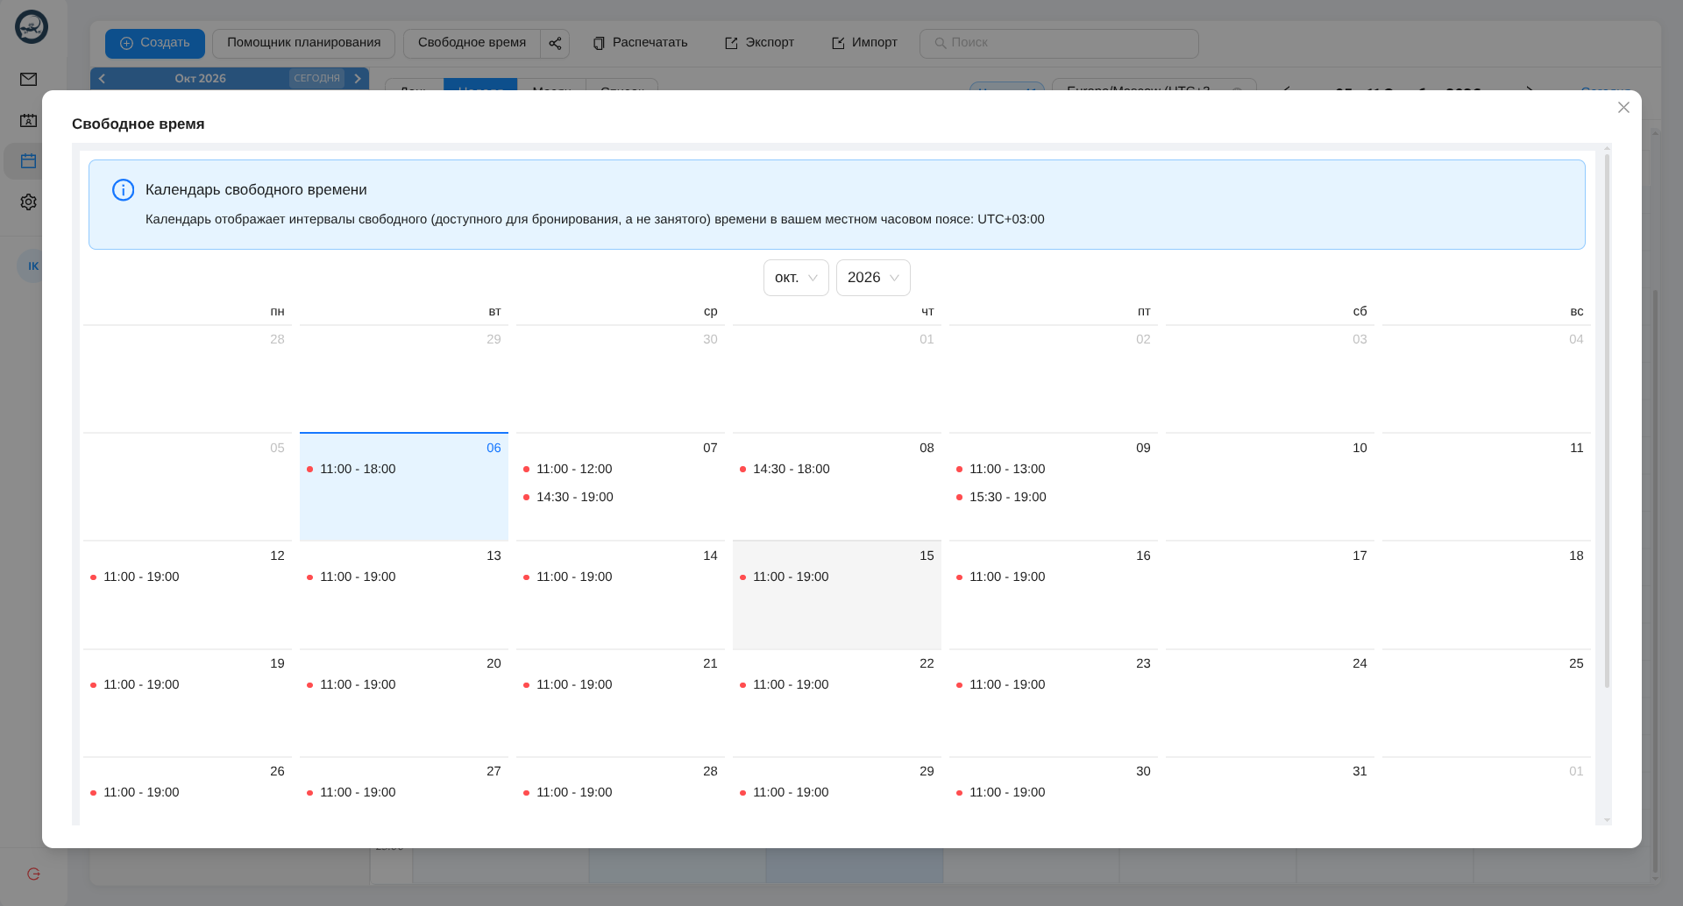This screenshot has width=1683, height=906.
Task: Click Импорт in the toolbar
Action: click(864, 43)
